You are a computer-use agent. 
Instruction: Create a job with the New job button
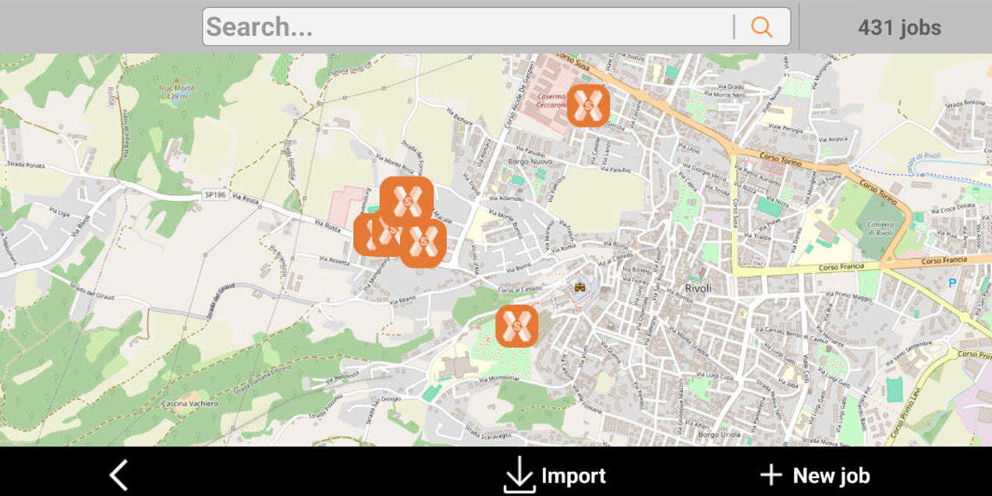point(815,475)
